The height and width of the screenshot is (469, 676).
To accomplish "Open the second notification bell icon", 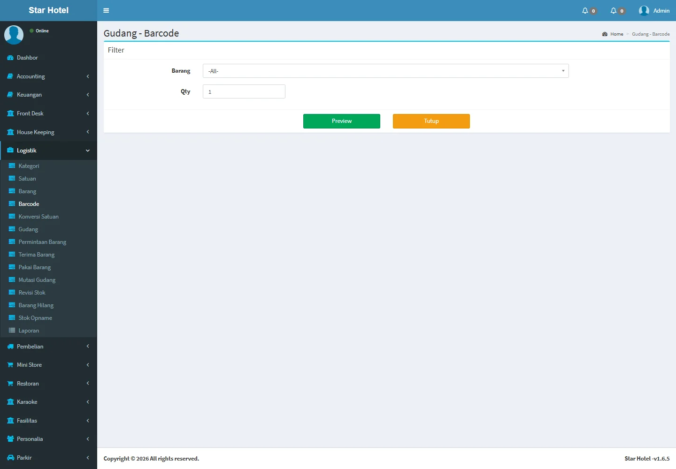I will point(613,10).
